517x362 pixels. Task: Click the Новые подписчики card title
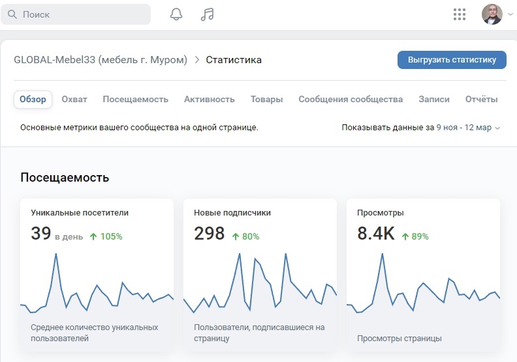232,213
